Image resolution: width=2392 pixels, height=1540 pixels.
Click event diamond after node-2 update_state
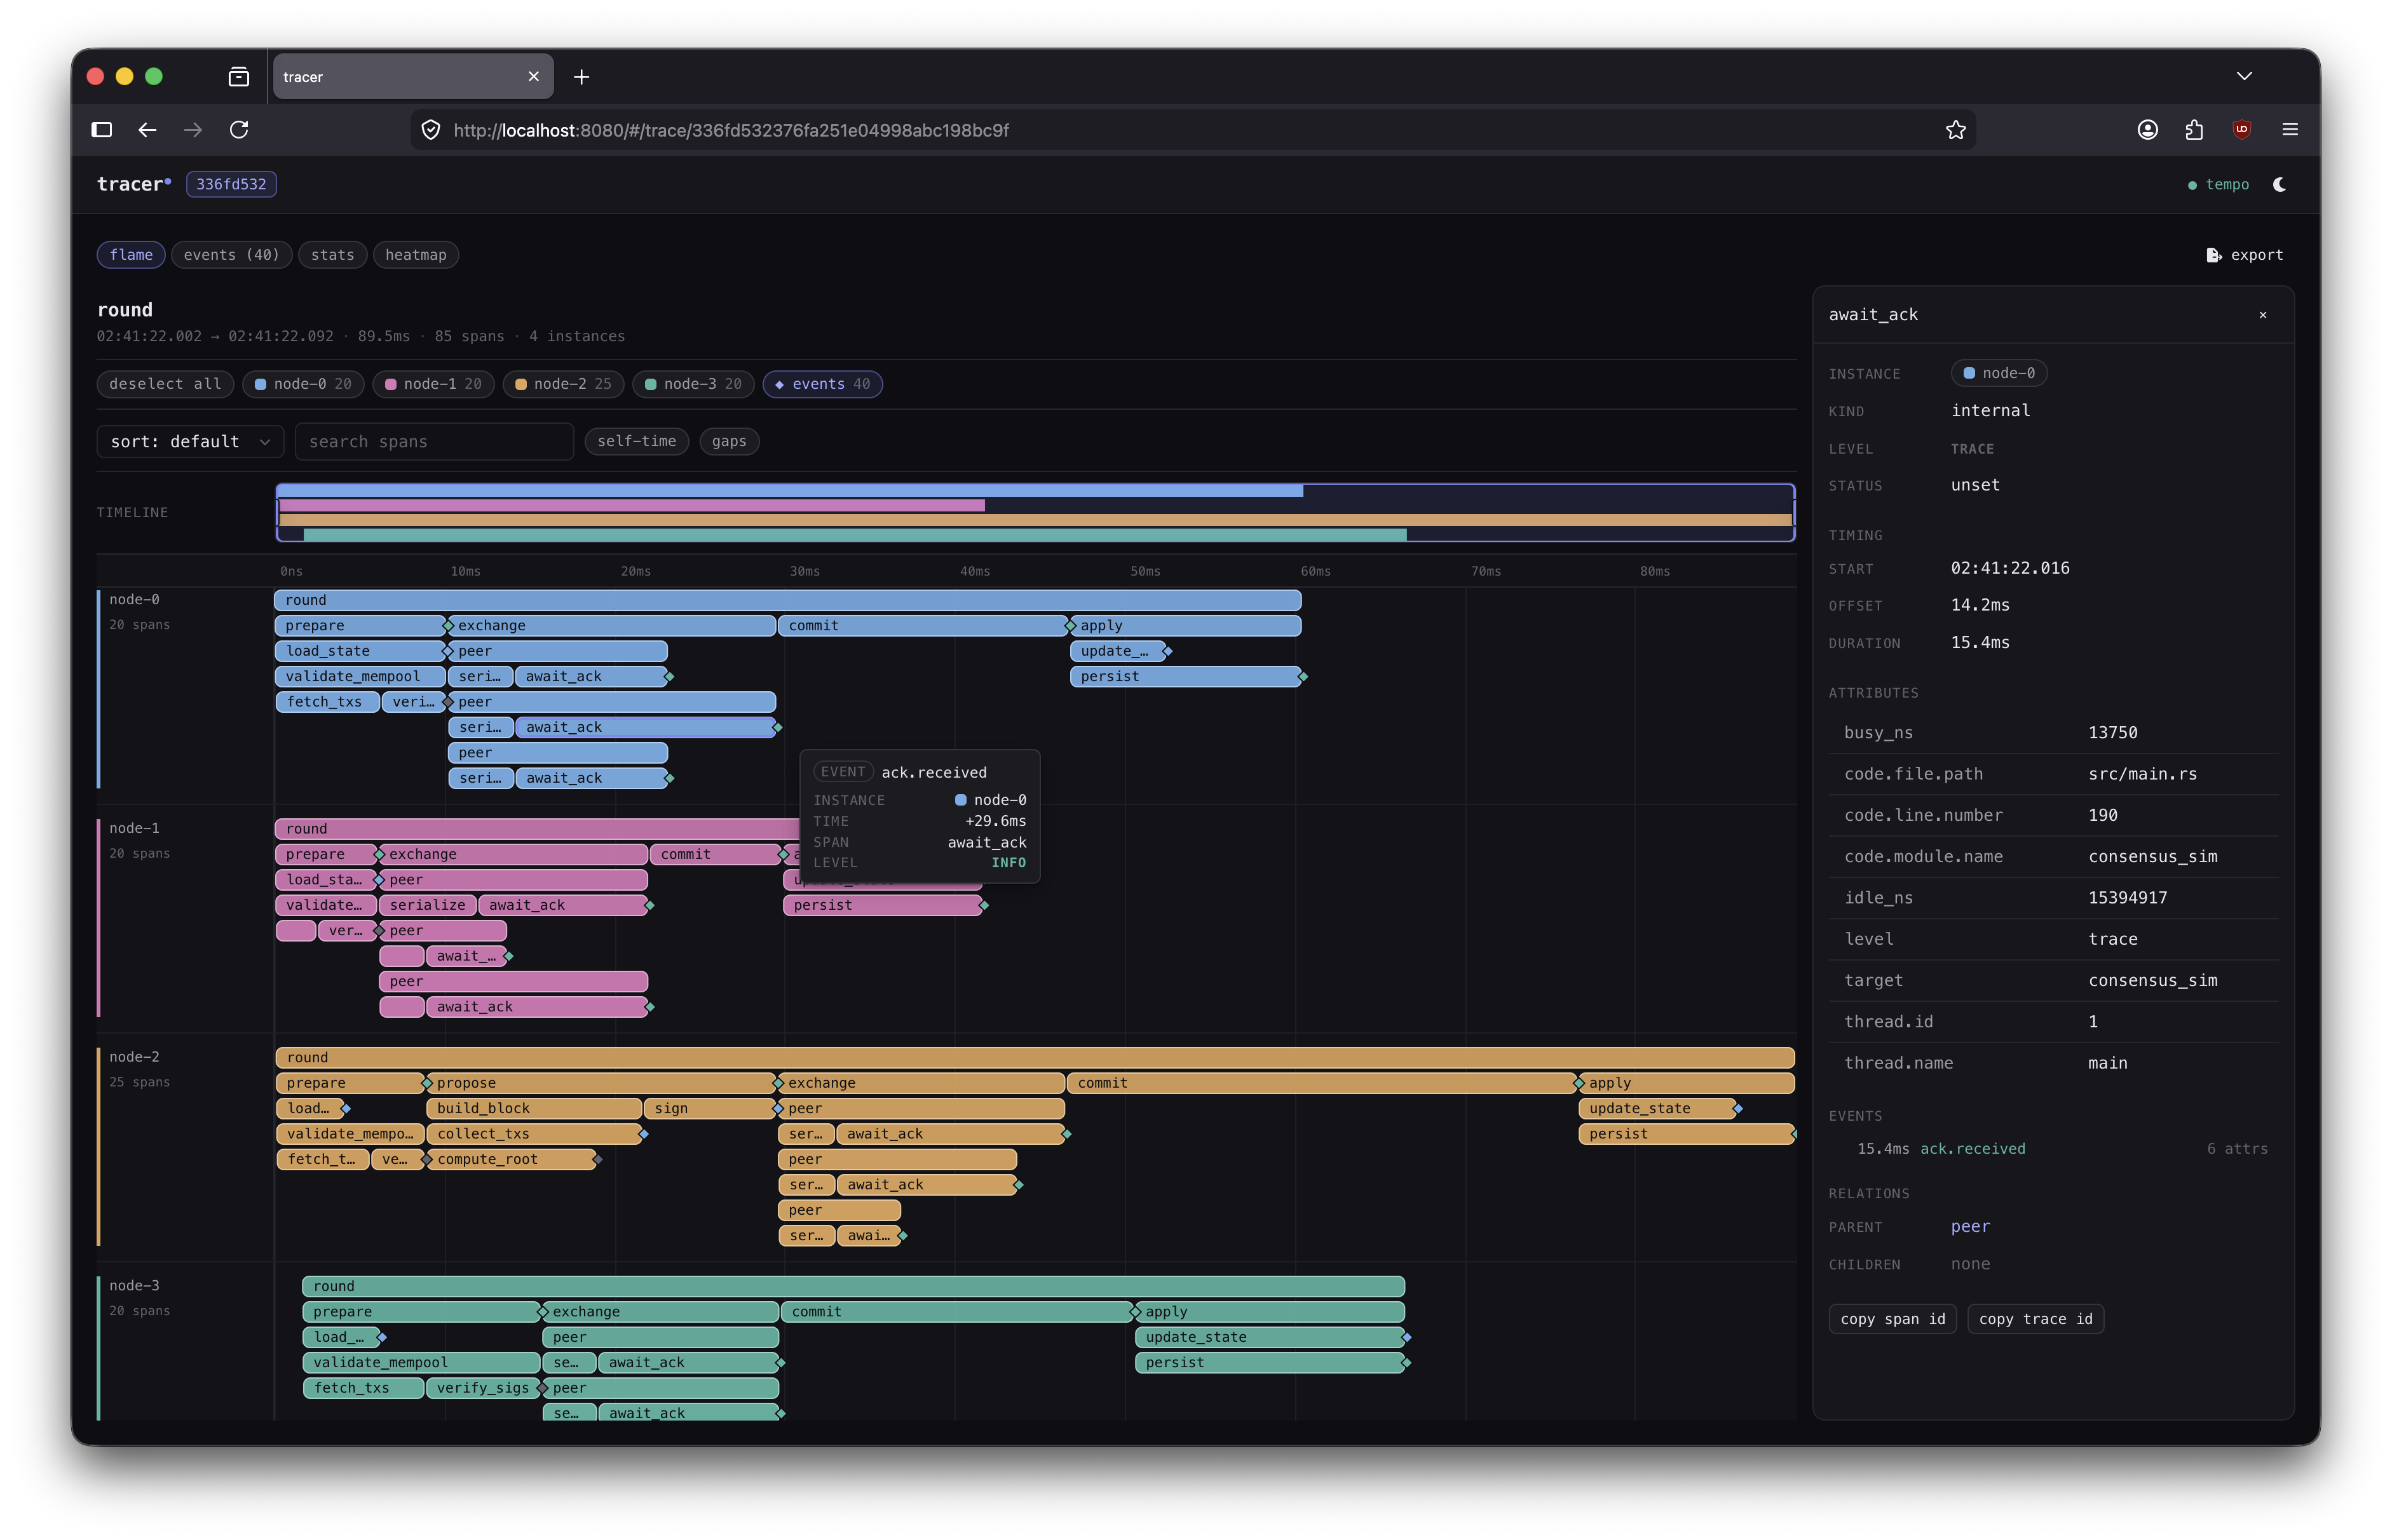click(x=1738, y=1108)
